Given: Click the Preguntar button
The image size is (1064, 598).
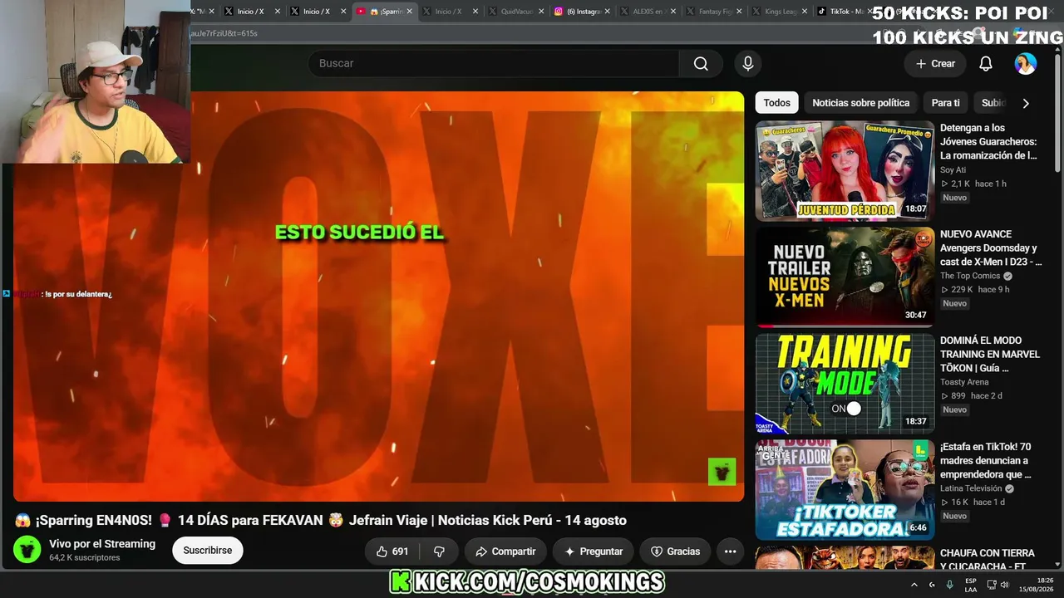Looking at the screenshot, I should pyautogui.click(x=594, y=551).
